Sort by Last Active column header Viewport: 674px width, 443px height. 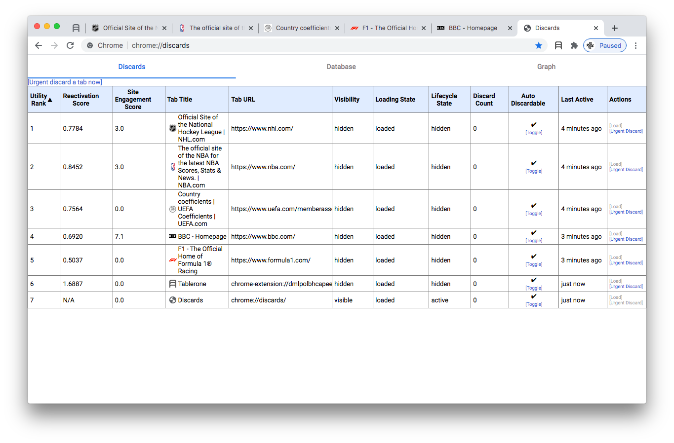click(583, 100)
